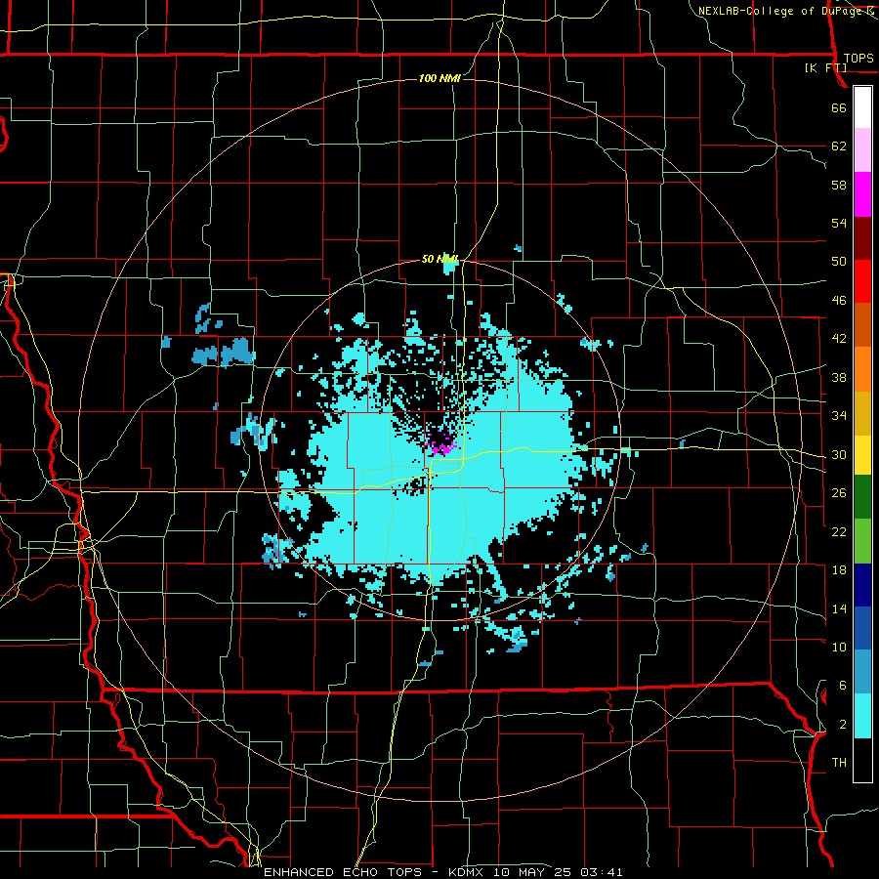Click the 58 legend value
The width and height of the screenshot is (879, 879).
pos(839,185)
